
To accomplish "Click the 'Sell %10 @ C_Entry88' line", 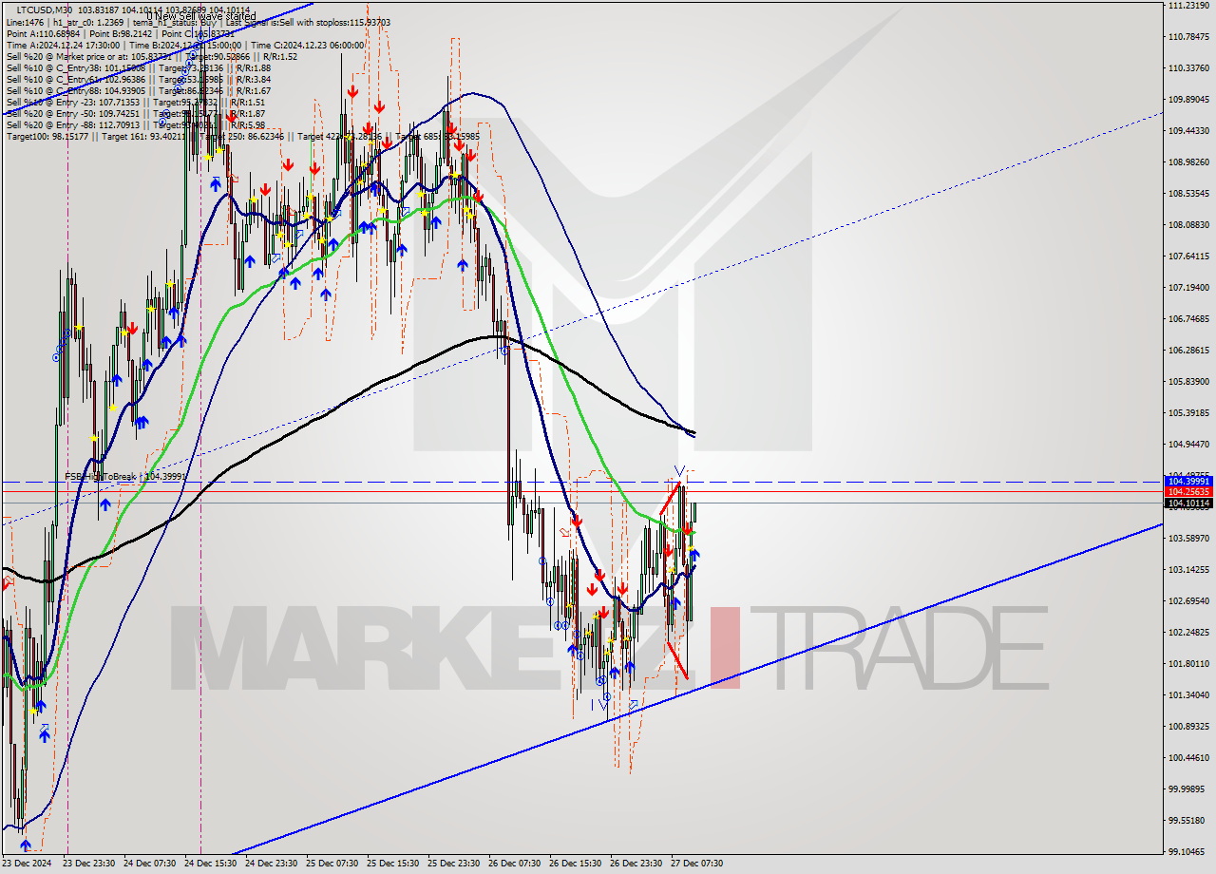I will (139, 90).
